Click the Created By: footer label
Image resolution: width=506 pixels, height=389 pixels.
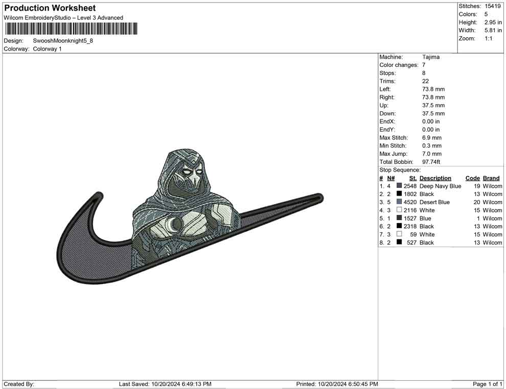tap(19, 384)
